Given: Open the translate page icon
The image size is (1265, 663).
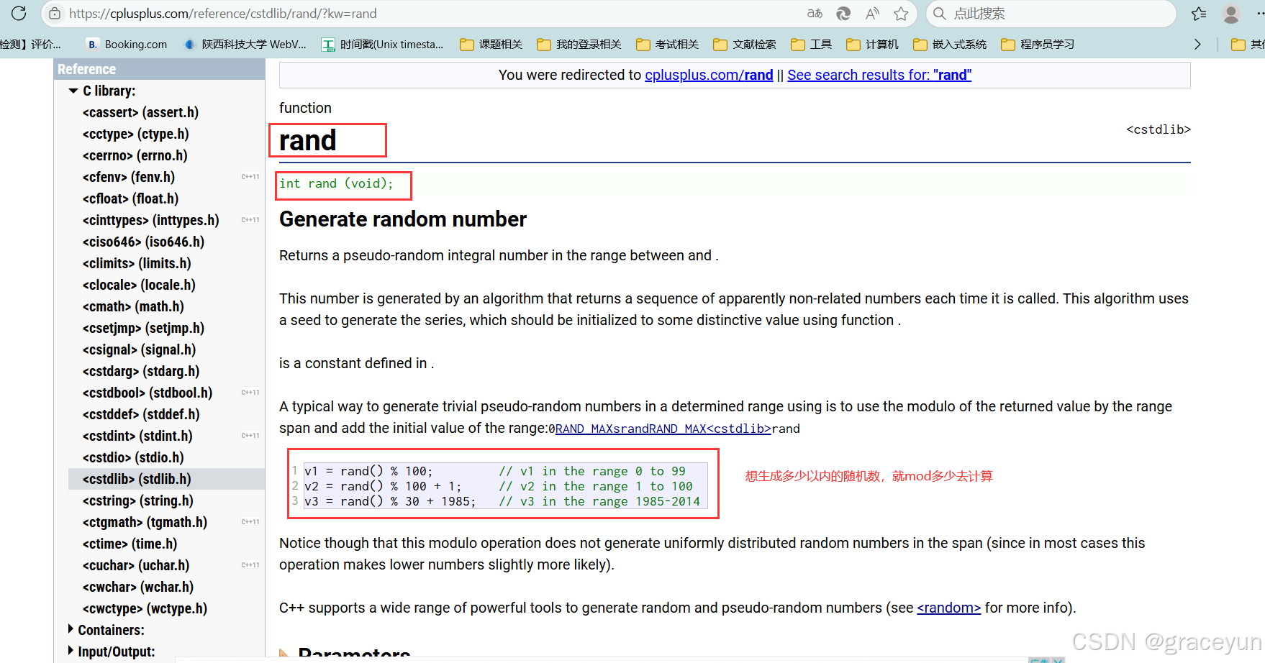Looking at the screenshot, I should coord(815,14).
